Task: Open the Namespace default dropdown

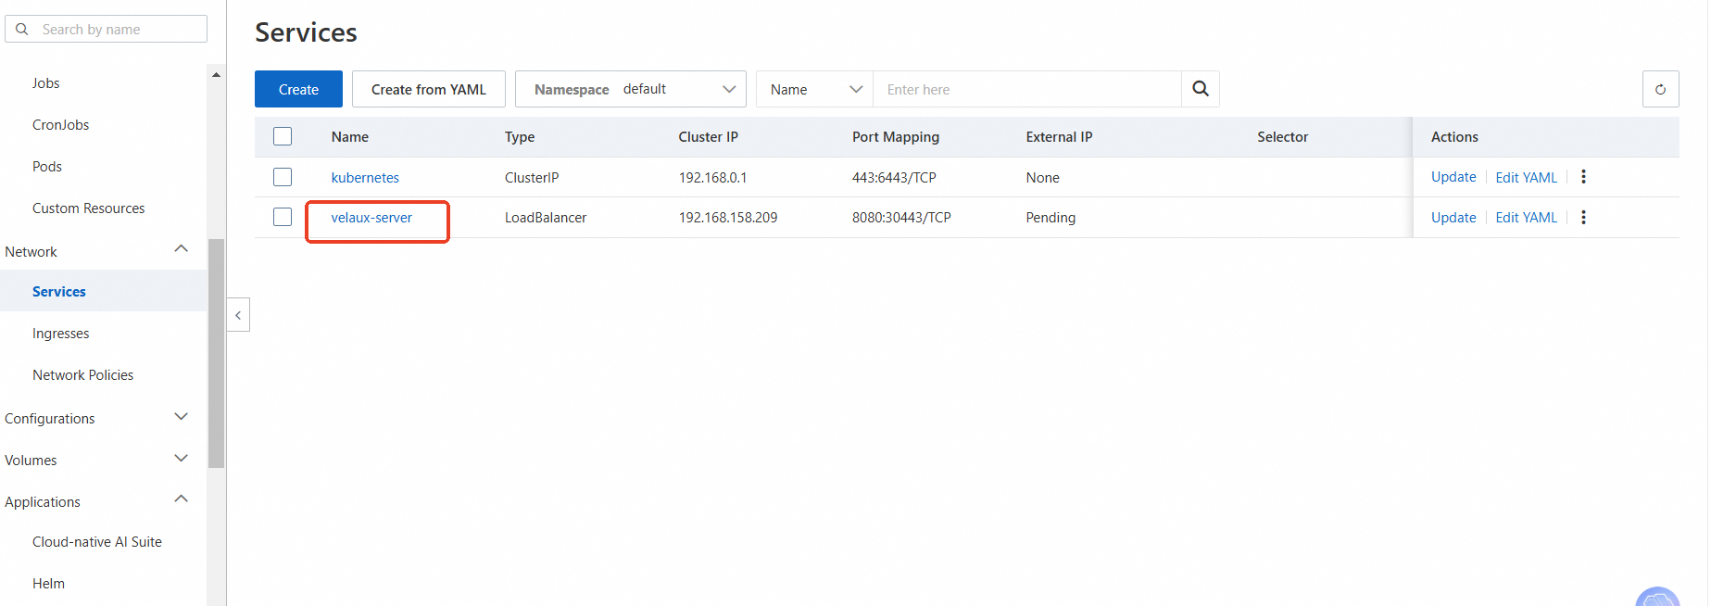Action: click(x=631, y=89)
